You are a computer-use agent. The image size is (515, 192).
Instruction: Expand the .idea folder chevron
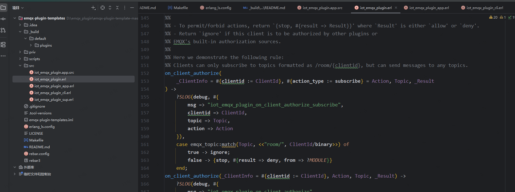click(20, 25)
